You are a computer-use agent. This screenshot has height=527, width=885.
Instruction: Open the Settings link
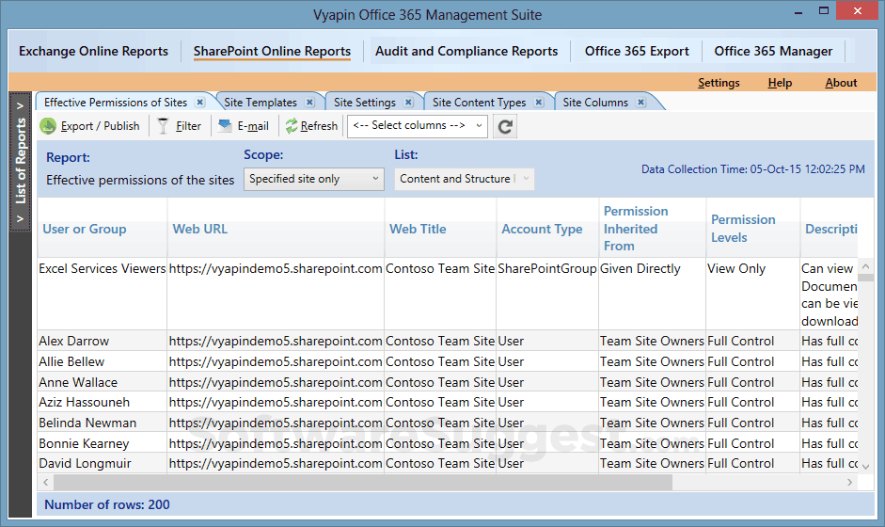click(719, 83)
